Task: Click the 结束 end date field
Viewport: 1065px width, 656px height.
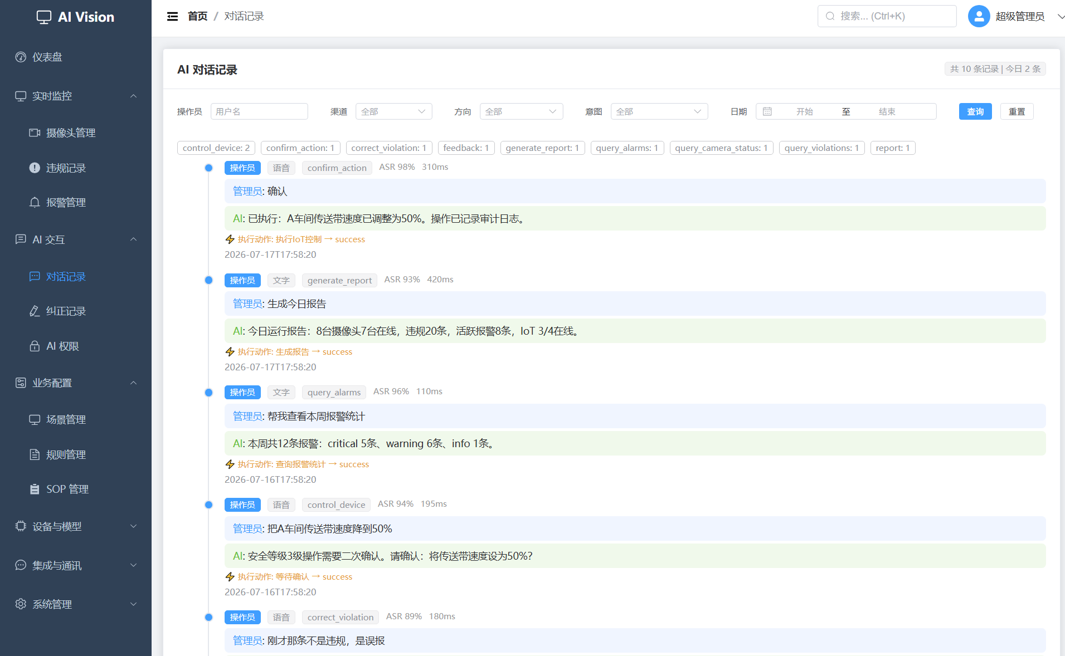Action: 887,111
